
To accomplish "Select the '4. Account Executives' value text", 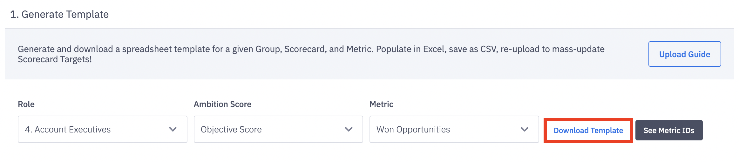I will click(68, 130).
